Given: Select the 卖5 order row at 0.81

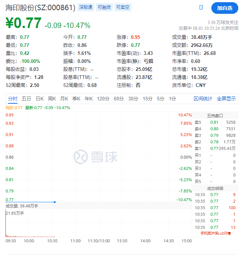Looking at the screenshot, I should click(215, 122).
